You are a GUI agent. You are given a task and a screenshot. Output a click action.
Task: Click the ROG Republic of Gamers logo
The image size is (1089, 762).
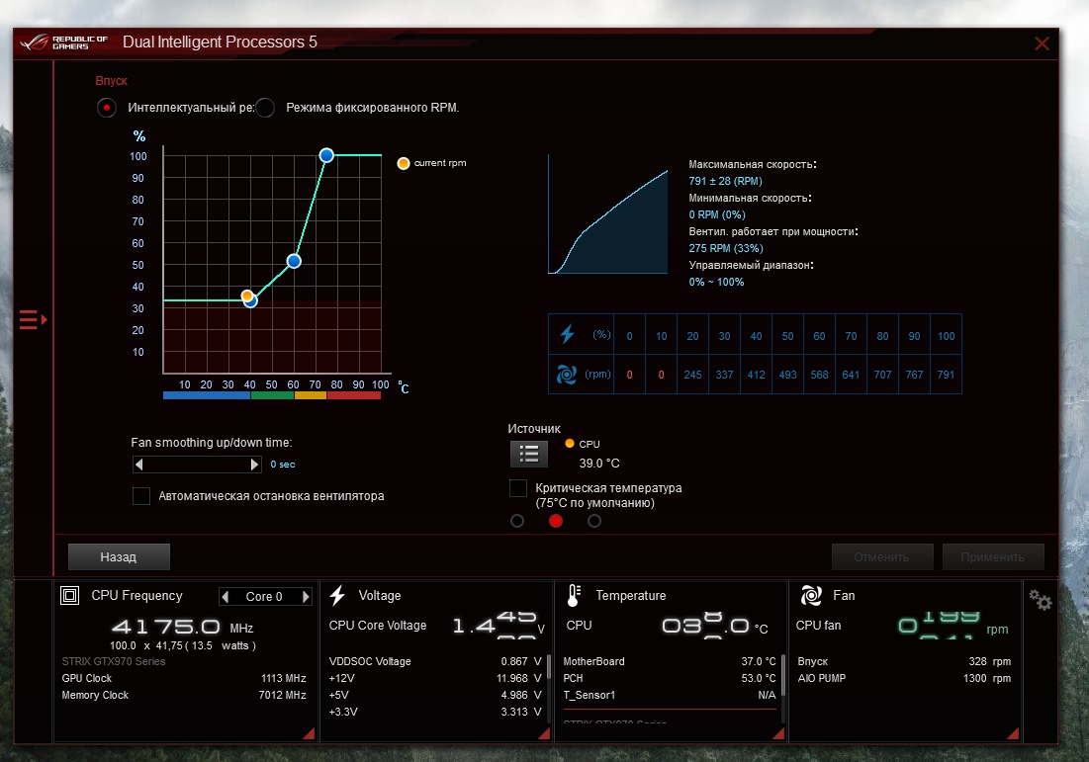[64, 43]
